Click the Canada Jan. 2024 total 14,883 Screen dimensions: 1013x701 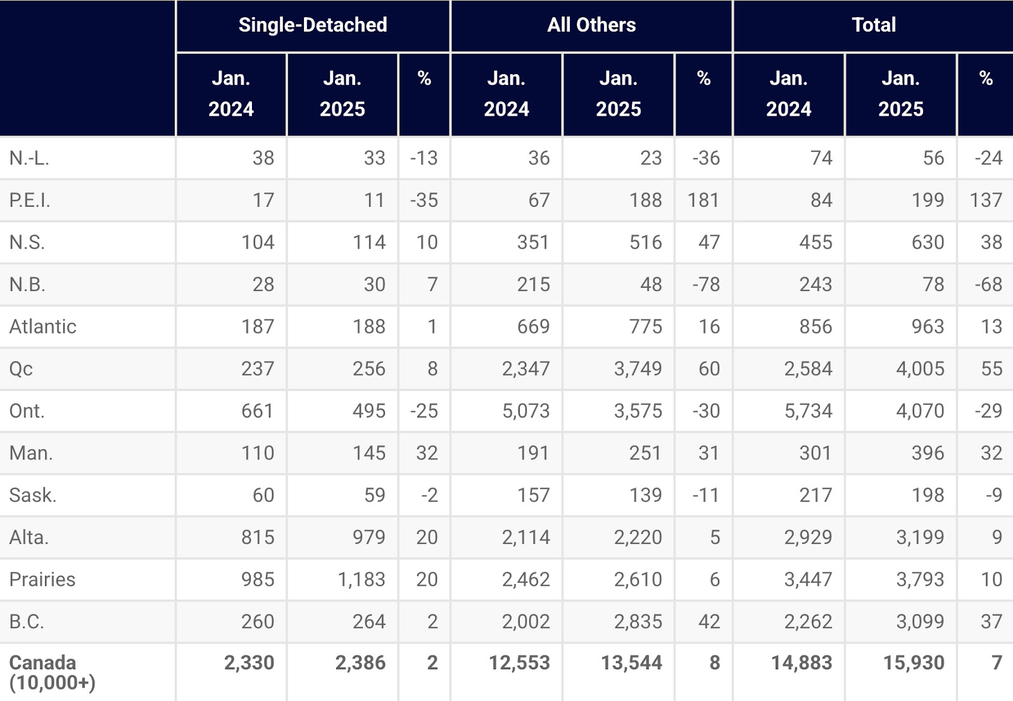tap(801, 662)
